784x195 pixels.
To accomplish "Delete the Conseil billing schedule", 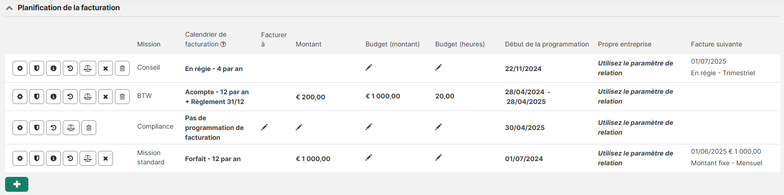I will coord(122,68).
